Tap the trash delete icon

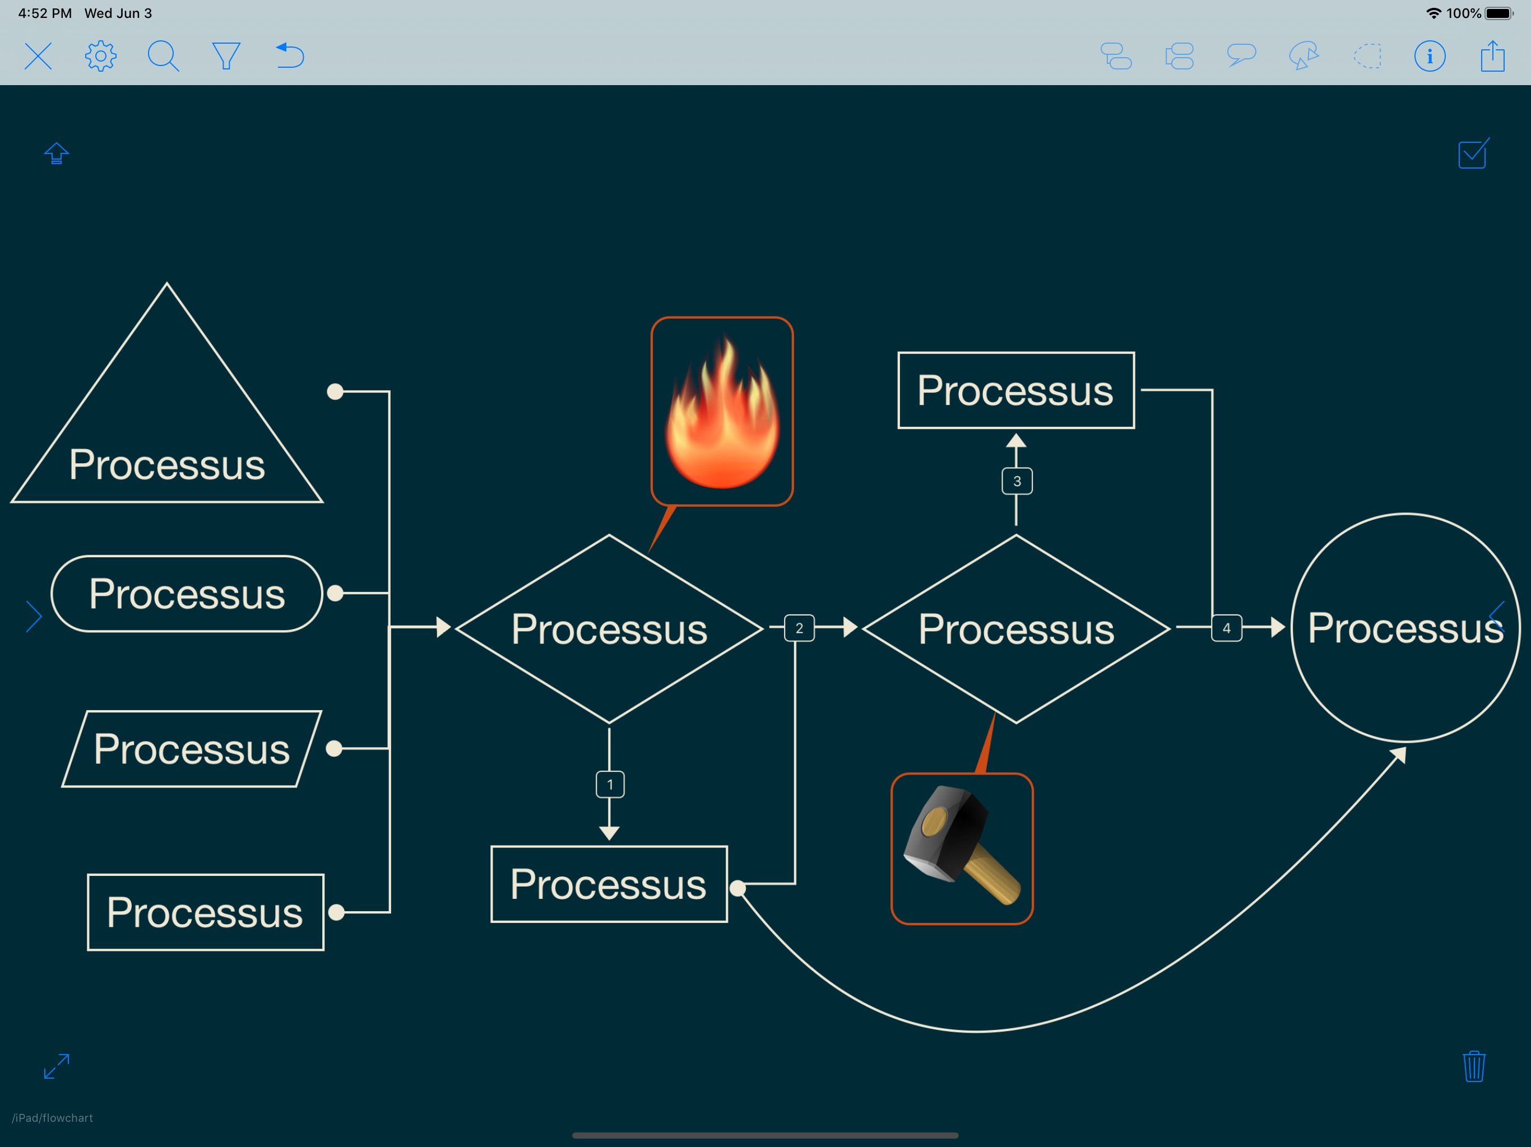1474,1066
